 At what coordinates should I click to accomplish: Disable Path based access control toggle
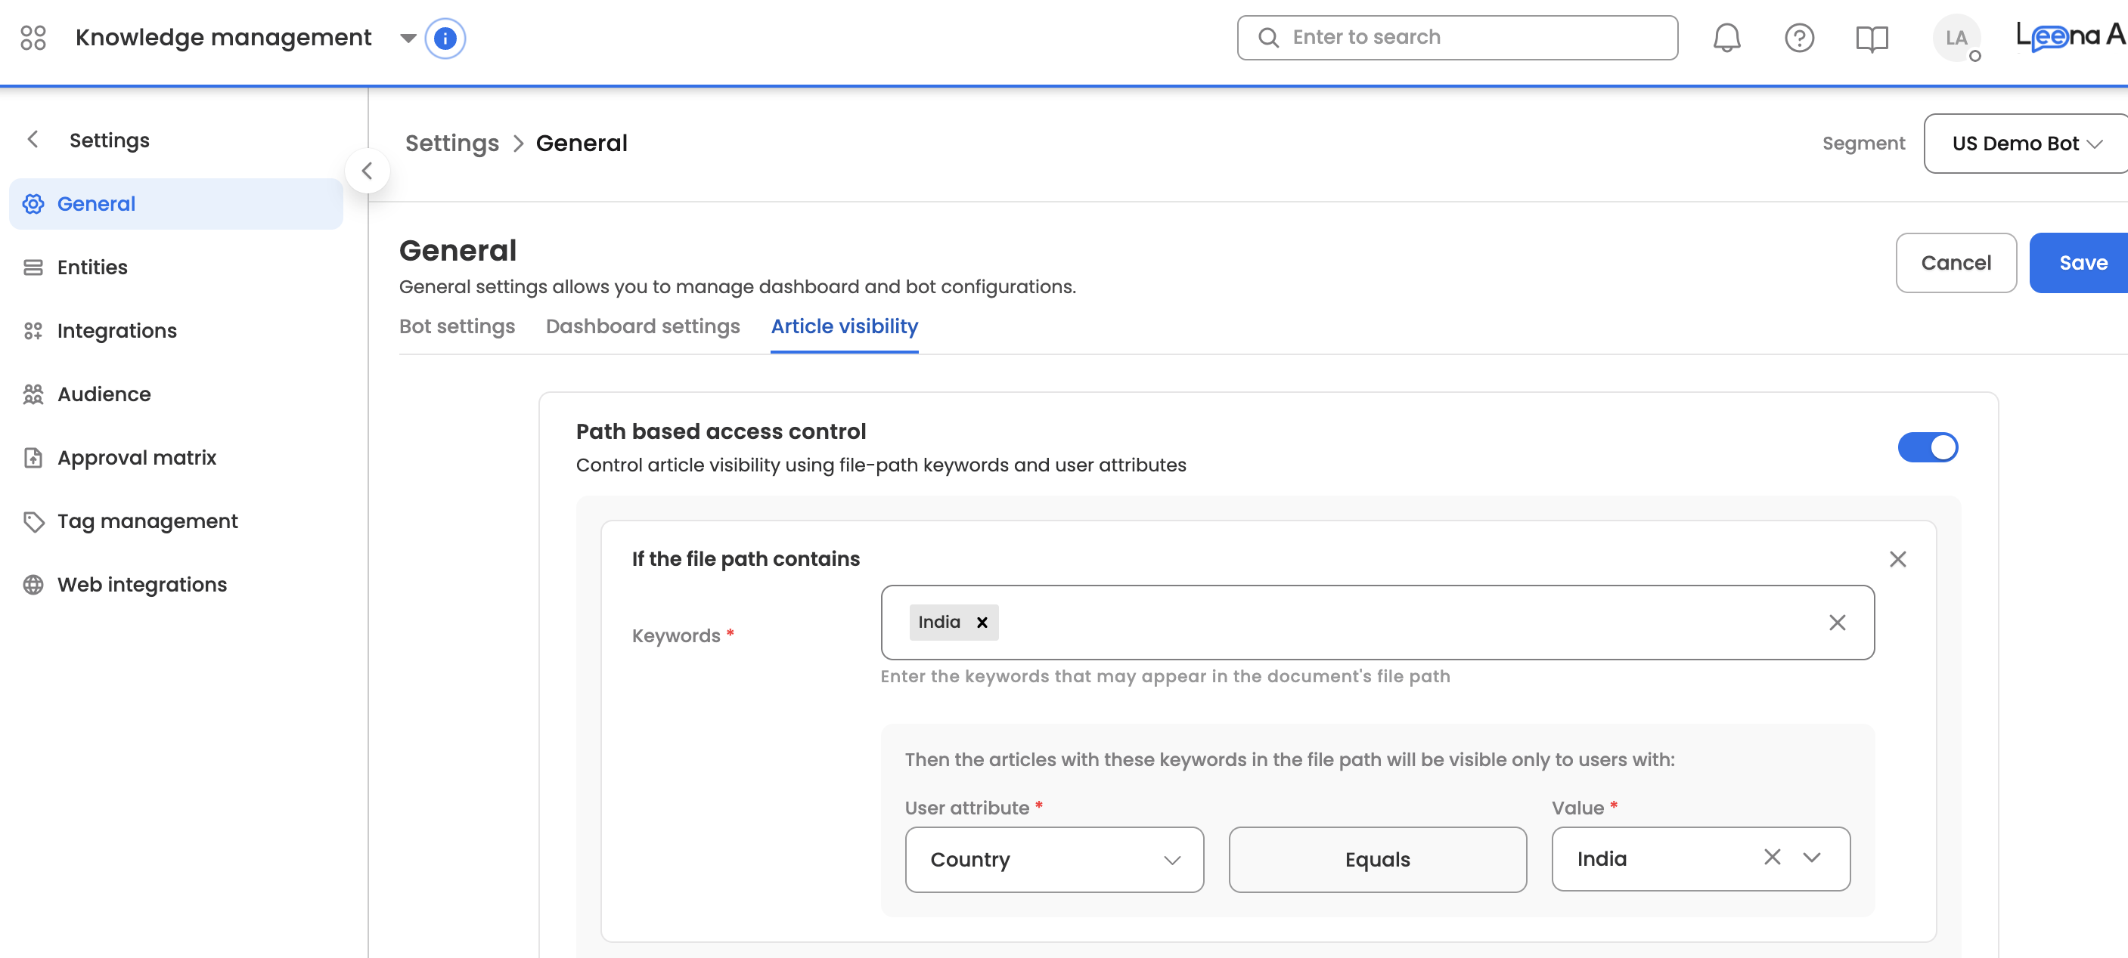tap(1928, 447)
